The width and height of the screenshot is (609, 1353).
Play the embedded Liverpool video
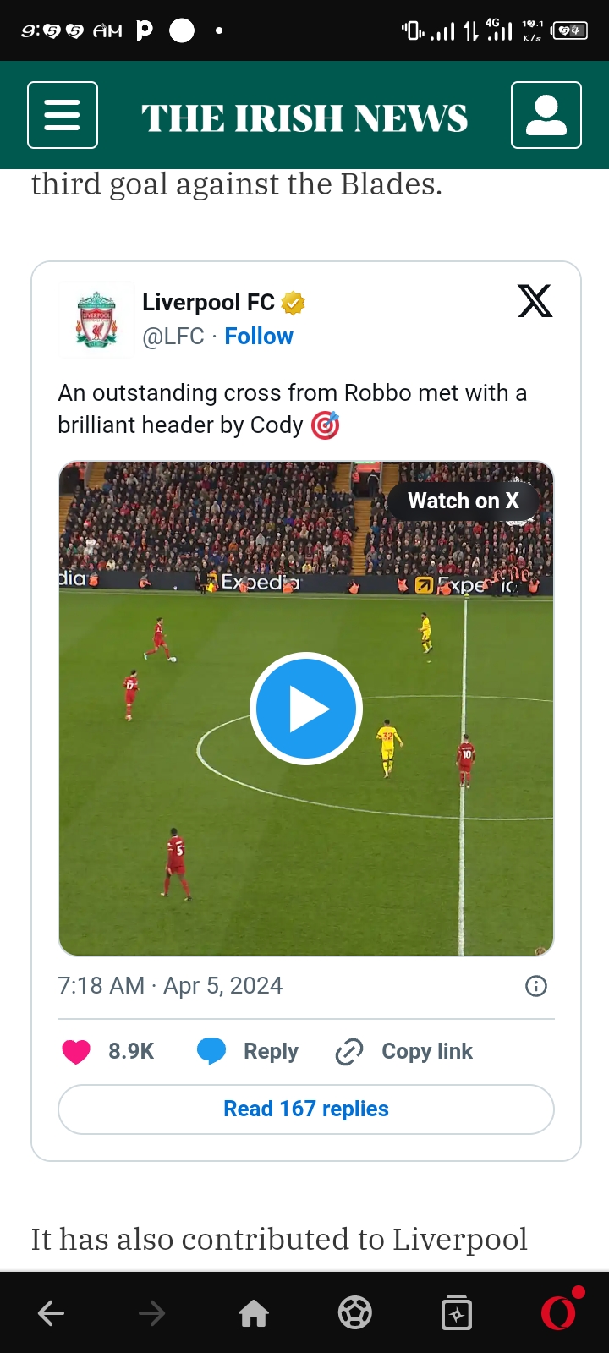coord(306,709)
